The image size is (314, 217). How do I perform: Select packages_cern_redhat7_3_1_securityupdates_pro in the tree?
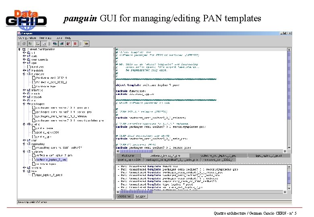(x=70, y=121)
